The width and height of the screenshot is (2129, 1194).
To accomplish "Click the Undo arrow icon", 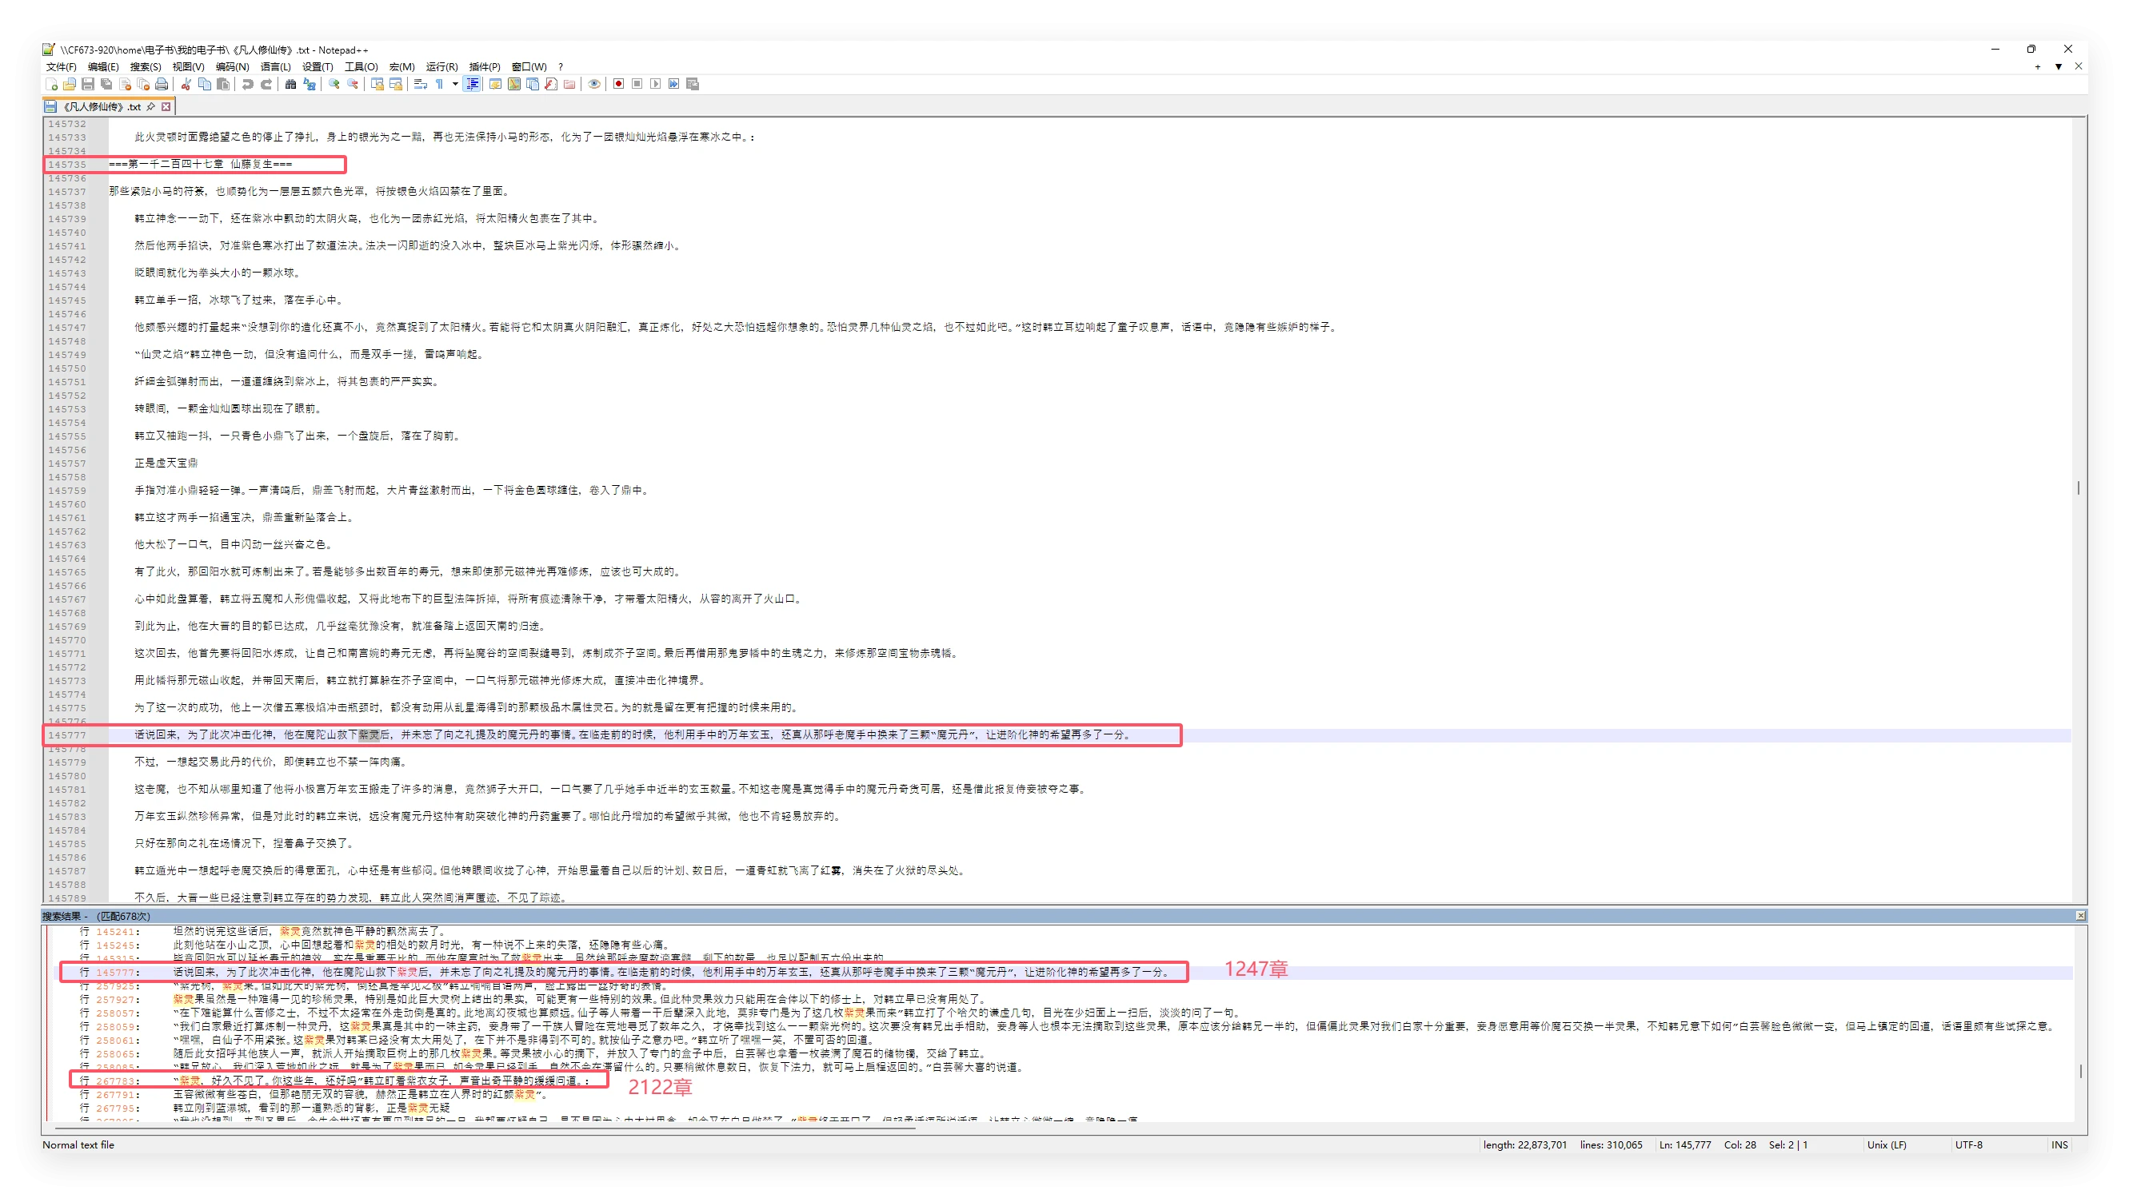I will tap(247, 84).
